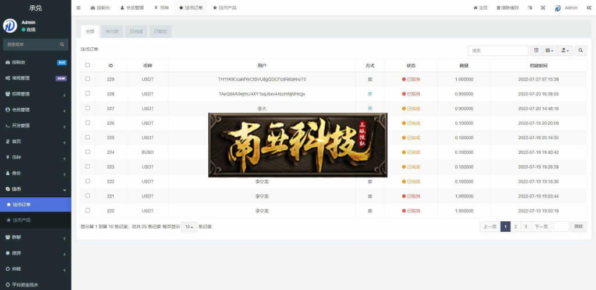Switch to the 已取消 filter tab
Viewport: 596px width, 290px height.
click(161, 31)
